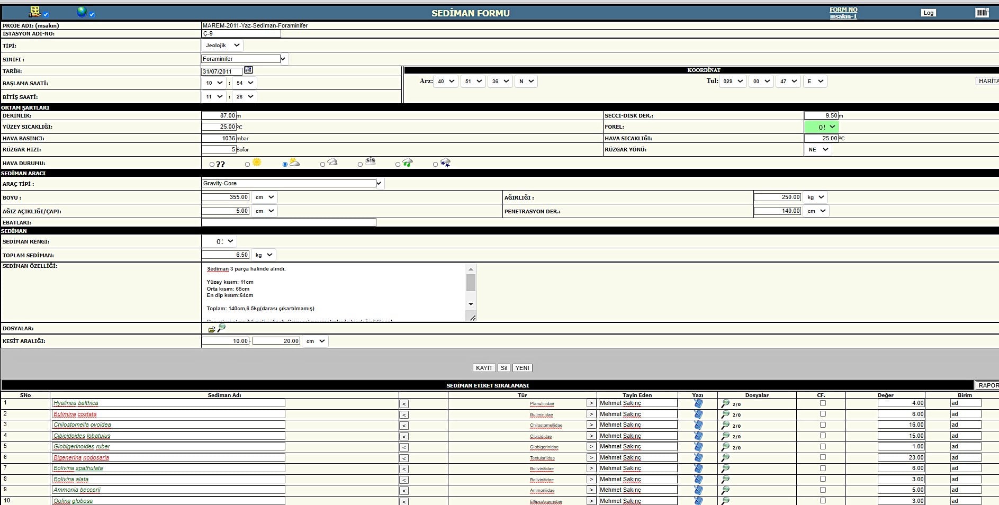Image resolution: width=999 pixels, height=505 pixels.
Task: Click the globe icon in top bar
Action: (x=82, y=12)
